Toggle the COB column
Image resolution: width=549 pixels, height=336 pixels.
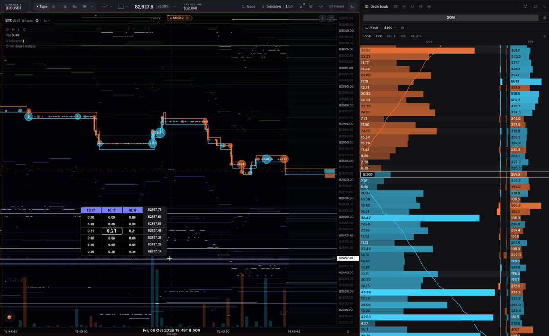367,36
